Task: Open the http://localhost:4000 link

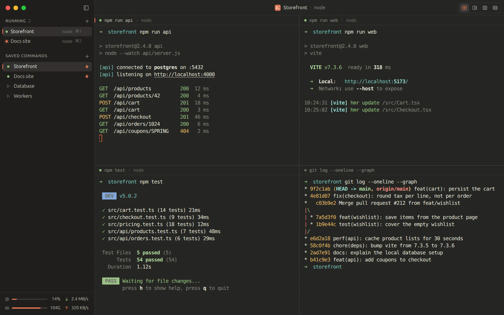Action: coord(184,74)
